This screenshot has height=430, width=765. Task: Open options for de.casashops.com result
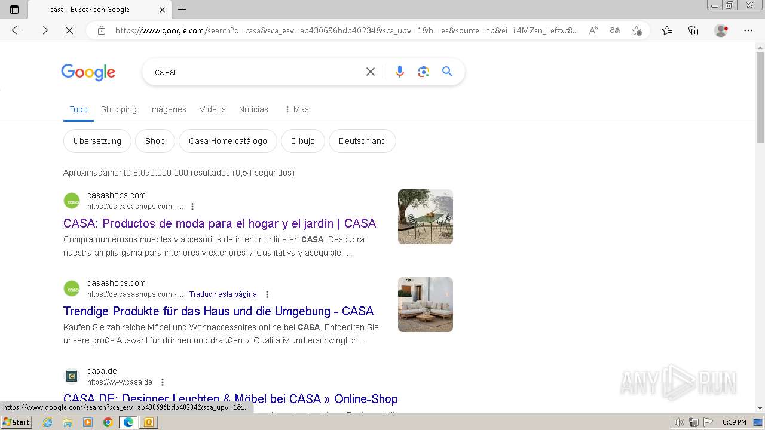click(267, 294)
